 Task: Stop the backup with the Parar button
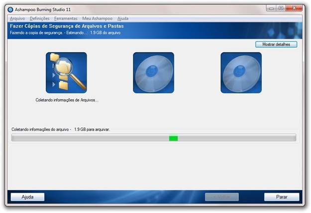(x=282, y=197)
